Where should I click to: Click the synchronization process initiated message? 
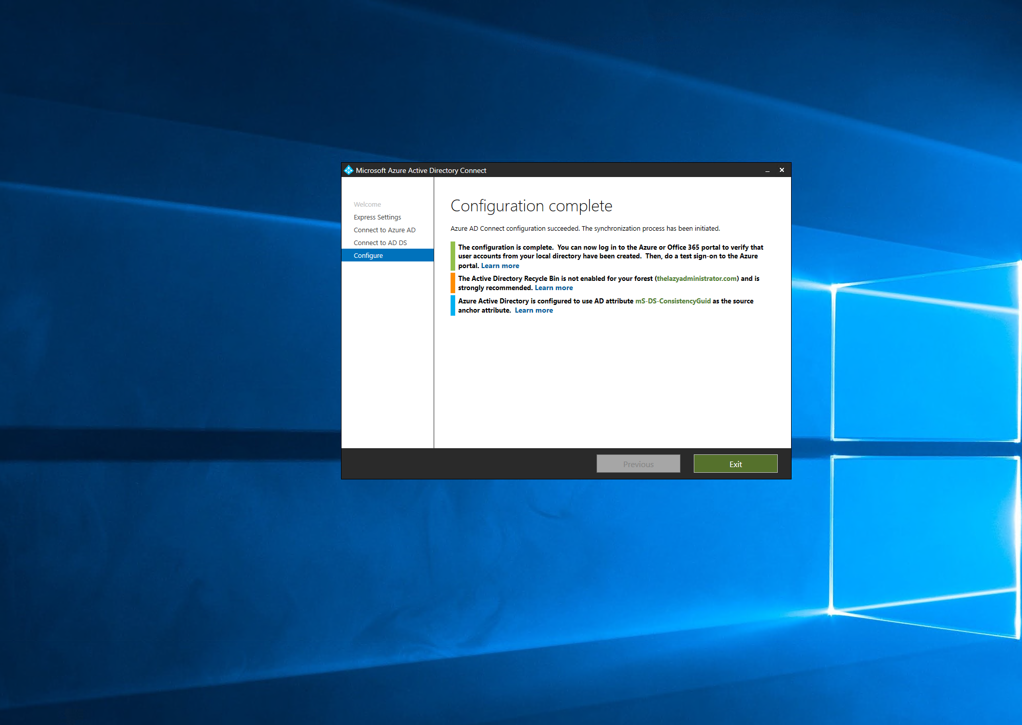[585, 228]
